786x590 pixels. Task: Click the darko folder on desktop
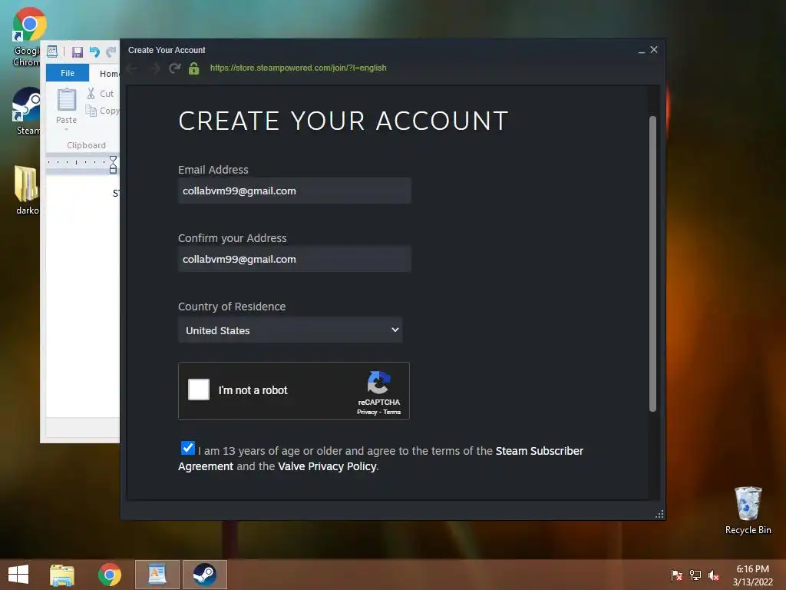[x=27, y=191]
